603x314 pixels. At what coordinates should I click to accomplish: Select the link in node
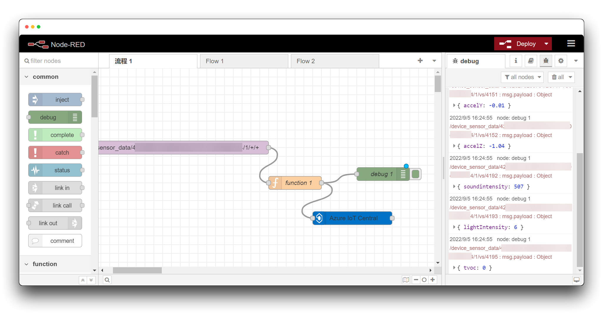pos(55,188)
